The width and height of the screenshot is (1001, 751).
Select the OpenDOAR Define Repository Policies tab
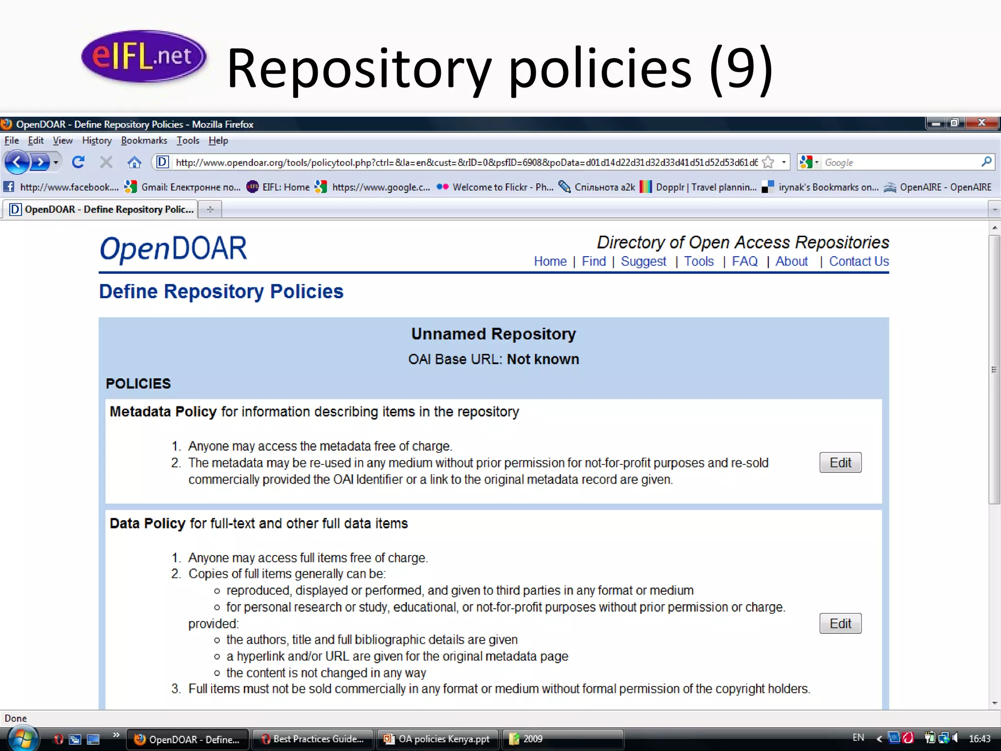(100, 209)
